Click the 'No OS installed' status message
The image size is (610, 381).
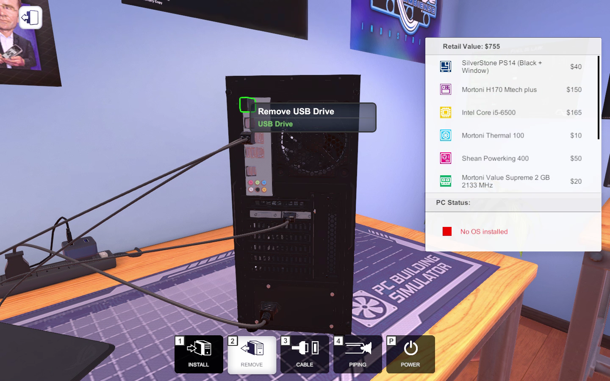[x=484, y=232]
